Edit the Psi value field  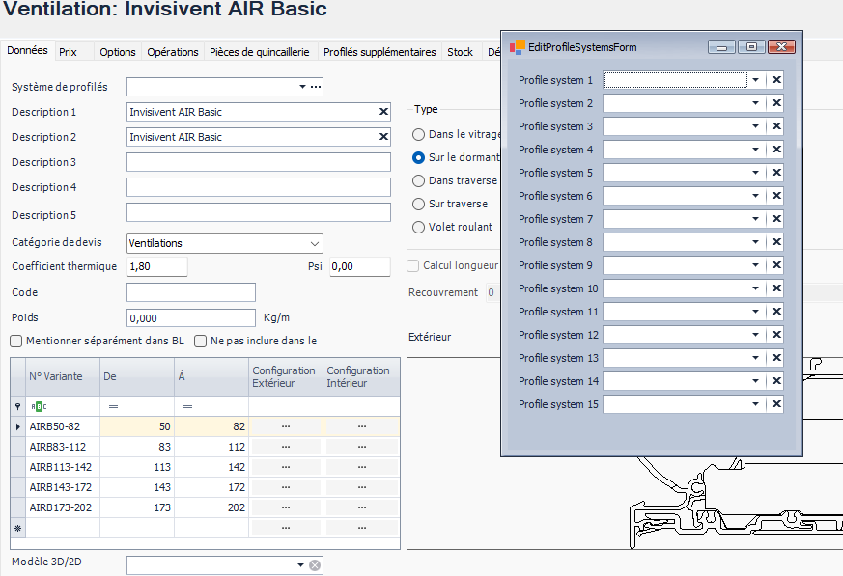click(359, 266)
